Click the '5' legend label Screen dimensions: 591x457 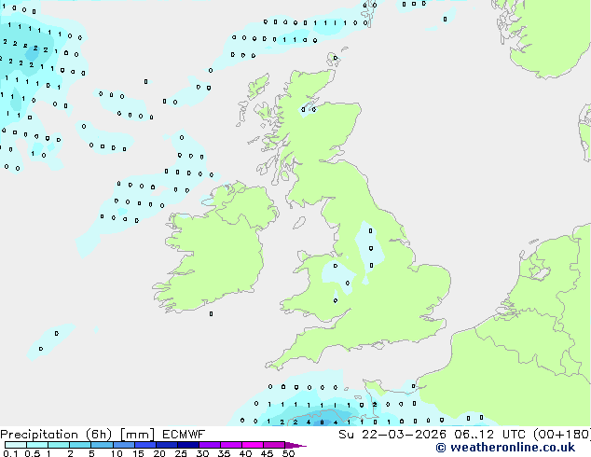[x=91, y=453]
